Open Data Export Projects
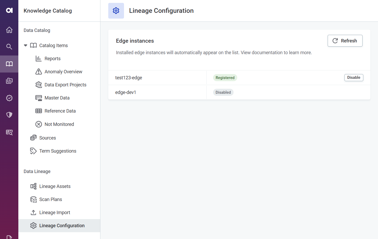The height and width of the screenshot is (239, 378). tap(65, 85)
